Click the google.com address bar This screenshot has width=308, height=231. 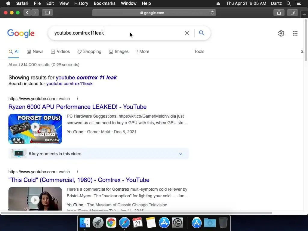(154, 13)
